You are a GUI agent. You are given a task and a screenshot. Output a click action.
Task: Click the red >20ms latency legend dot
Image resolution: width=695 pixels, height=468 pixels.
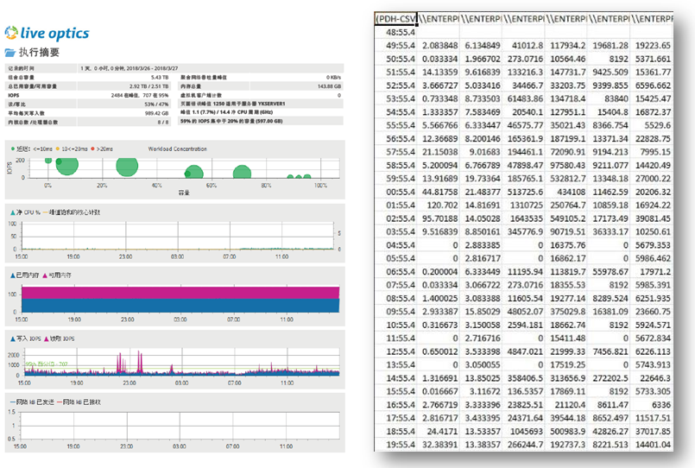pyautogui.click(x=92, y=149)
